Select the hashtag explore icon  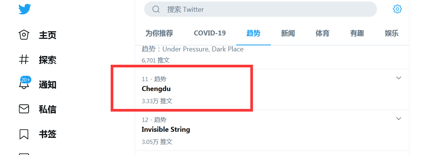tap(24, 59)
